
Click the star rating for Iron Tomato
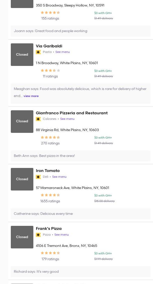pyautogui.click(x=50, y=195)
